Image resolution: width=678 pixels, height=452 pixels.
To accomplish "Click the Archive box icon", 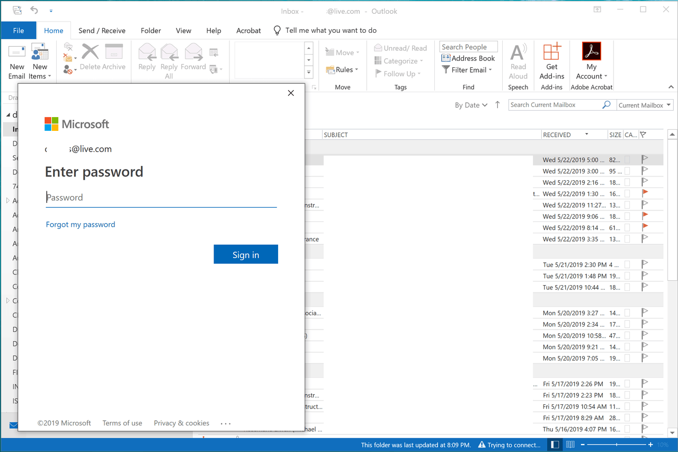I will pos(114,52).
